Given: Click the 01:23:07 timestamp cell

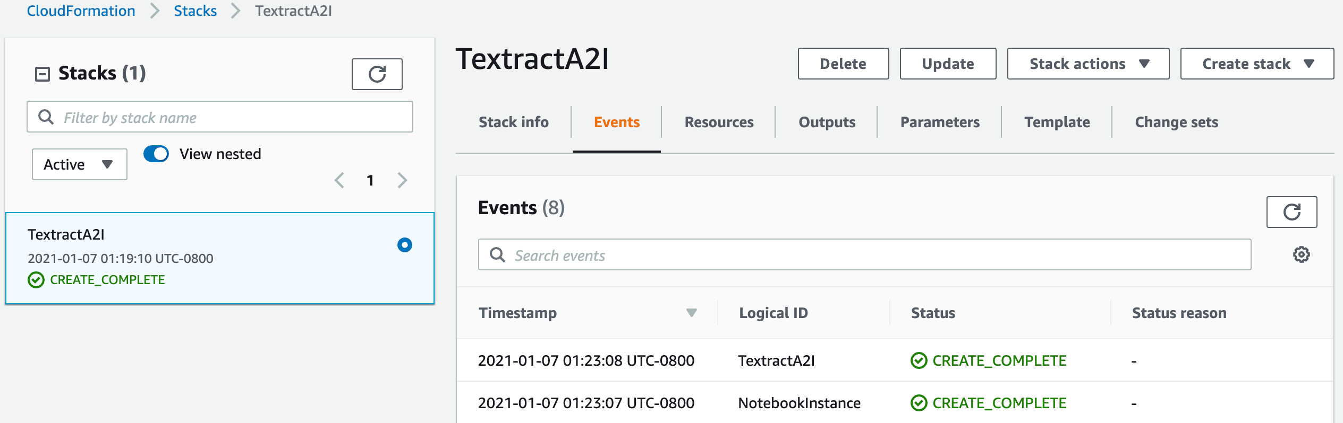Looking at the screenshot, I should [586, 403].
